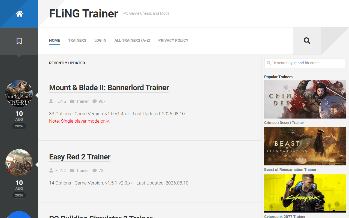The width and height of the screenshot is (349, 218).
Task: Click the bookmark icon in the sidebar
Action: [19, 41]
